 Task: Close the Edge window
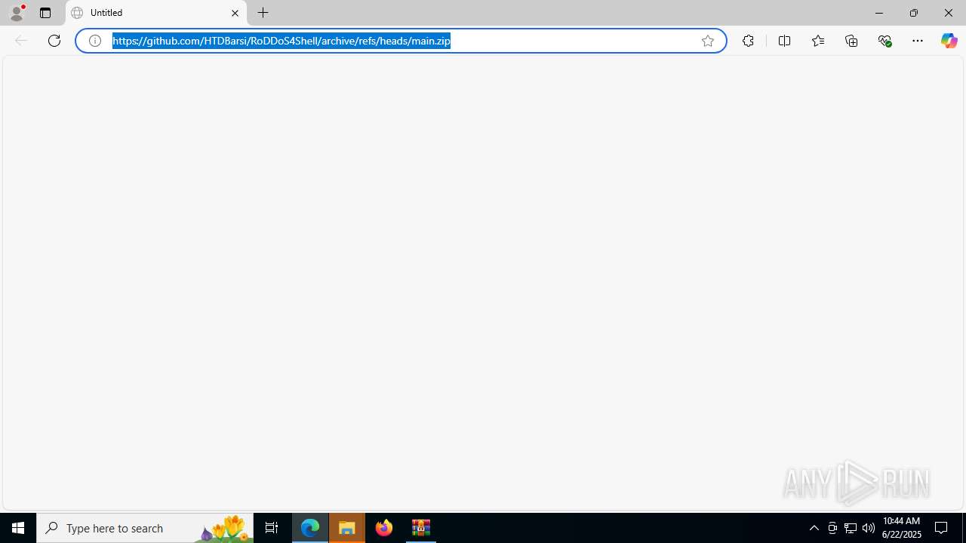pyautogui.click(x=949, y=13)
